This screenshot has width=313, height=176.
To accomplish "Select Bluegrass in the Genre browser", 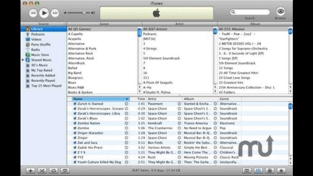I will pyautogui.click(x=103, y=78).
